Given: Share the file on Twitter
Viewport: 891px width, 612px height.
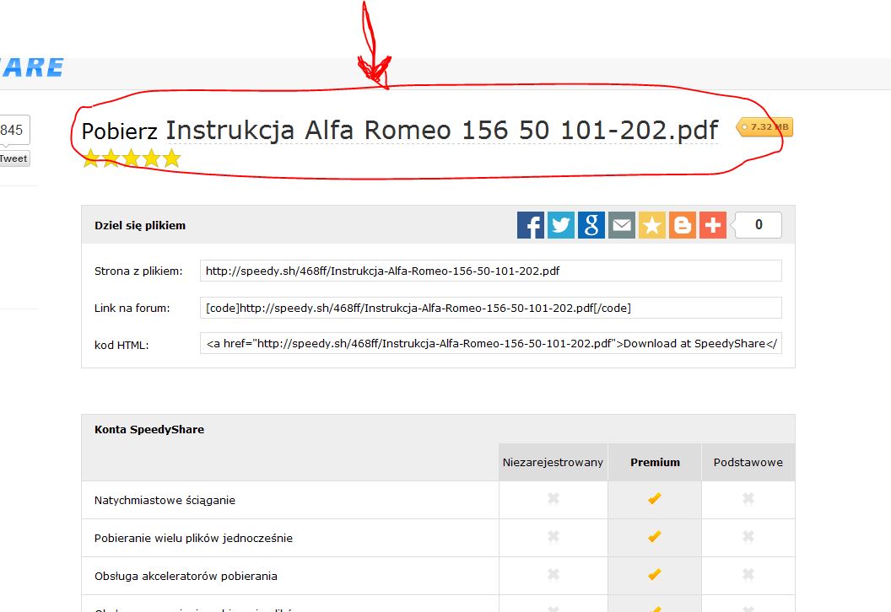Looking at the screenshot, I should pos(561,225).
